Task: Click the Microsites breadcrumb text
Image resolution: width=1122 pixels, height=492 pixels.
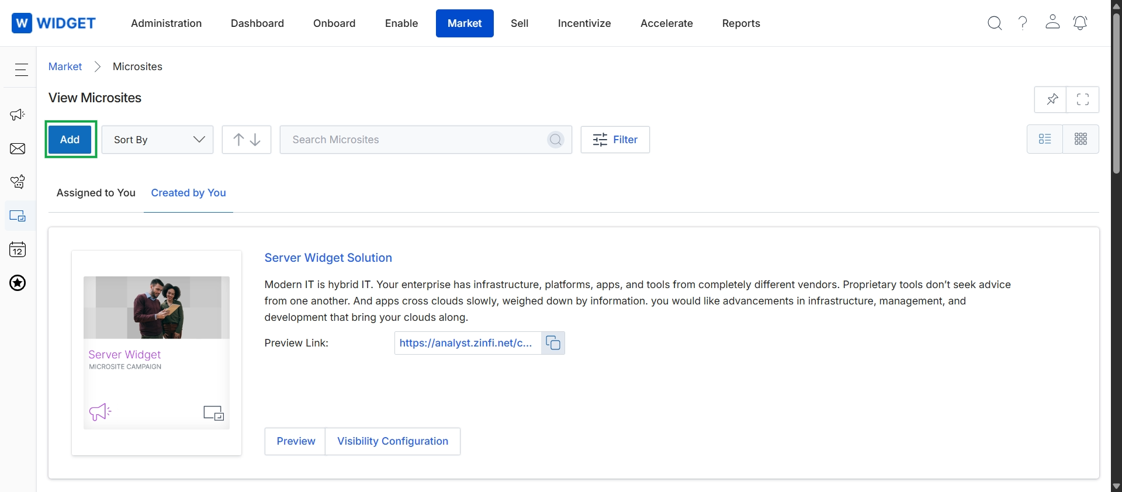Action: click(x=137, y=67)
